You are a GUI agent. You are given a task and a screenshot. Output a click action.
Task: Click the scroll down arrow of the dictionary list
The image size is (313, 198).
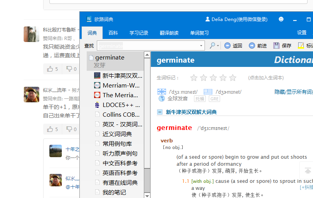[x=147, y=196]
